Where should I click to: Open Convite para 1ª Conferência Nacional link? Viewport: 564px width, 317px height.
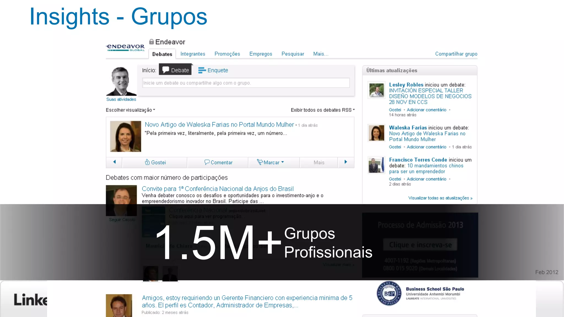218,189
